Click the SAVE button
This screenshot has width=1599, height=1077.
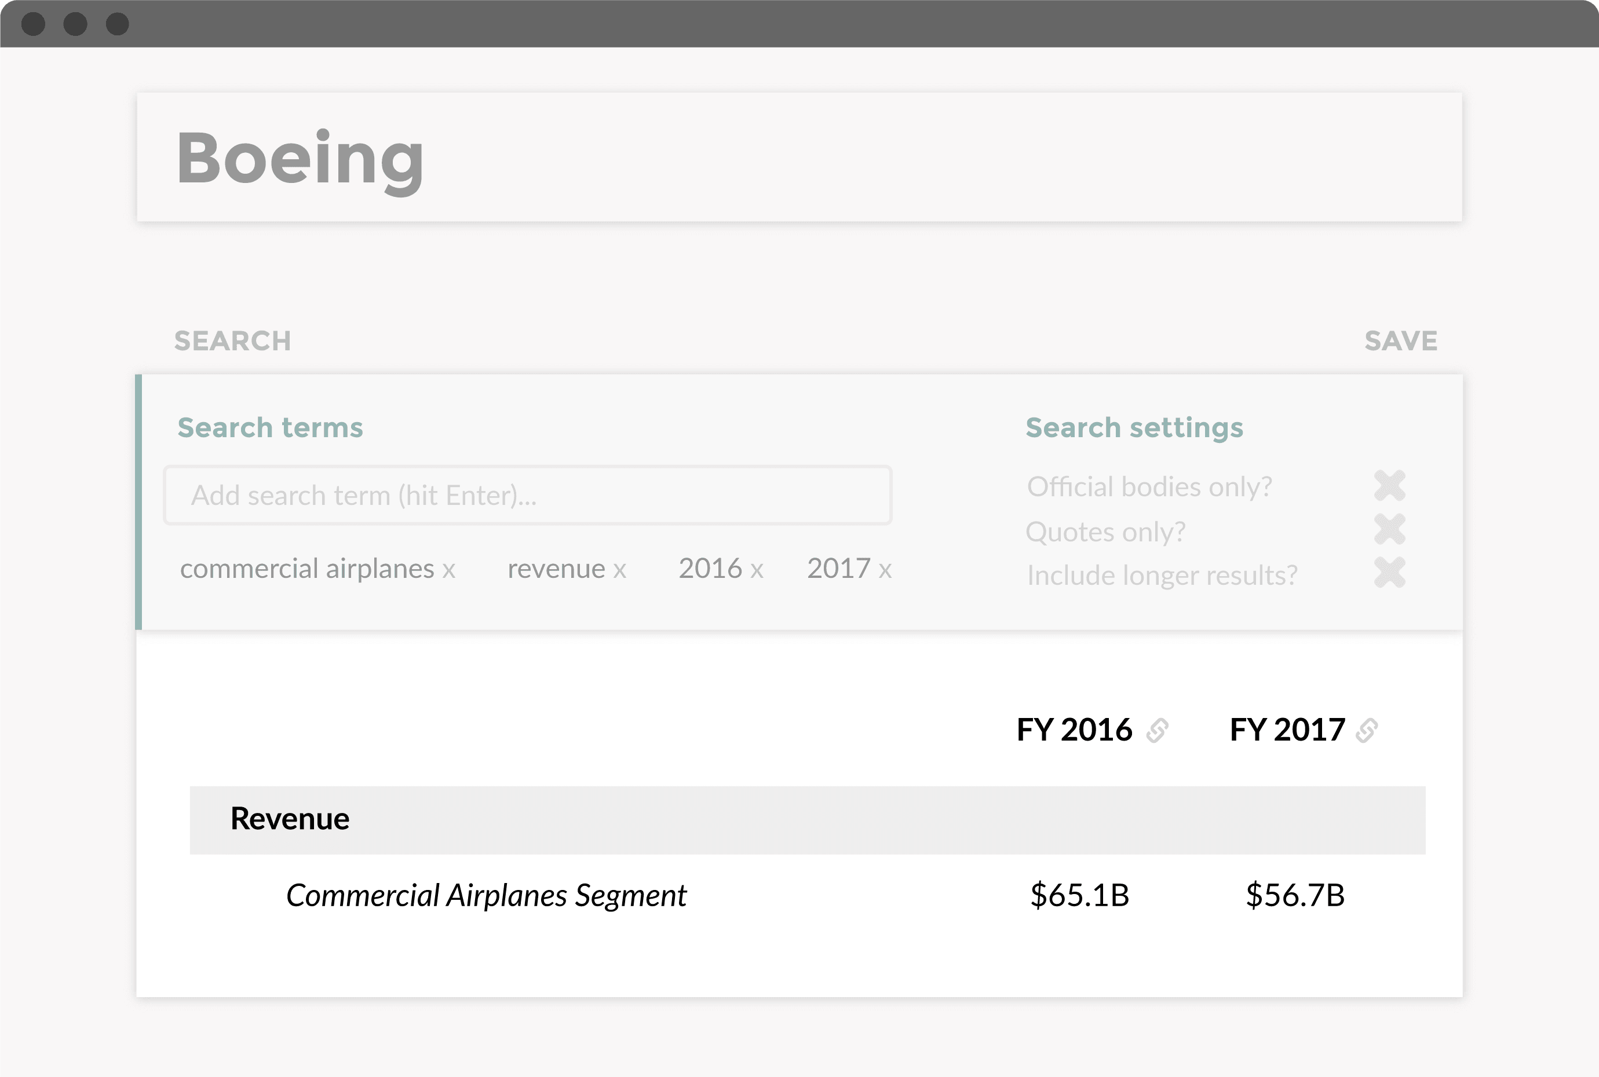(x=1400, y=340)
